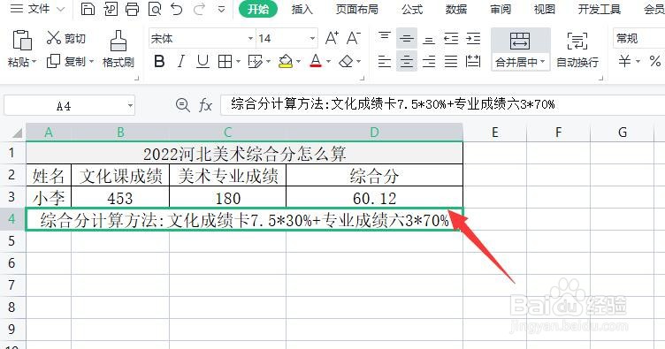Click the currency ¥ format icon
This screenshot has width=665, height=349.
(624, 62)
